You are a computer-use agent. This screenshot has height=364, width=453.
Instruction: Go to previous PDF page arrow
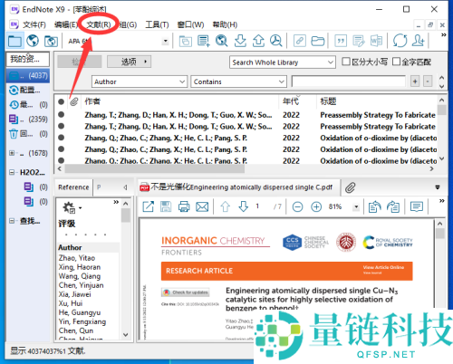(x=226, y=206)
